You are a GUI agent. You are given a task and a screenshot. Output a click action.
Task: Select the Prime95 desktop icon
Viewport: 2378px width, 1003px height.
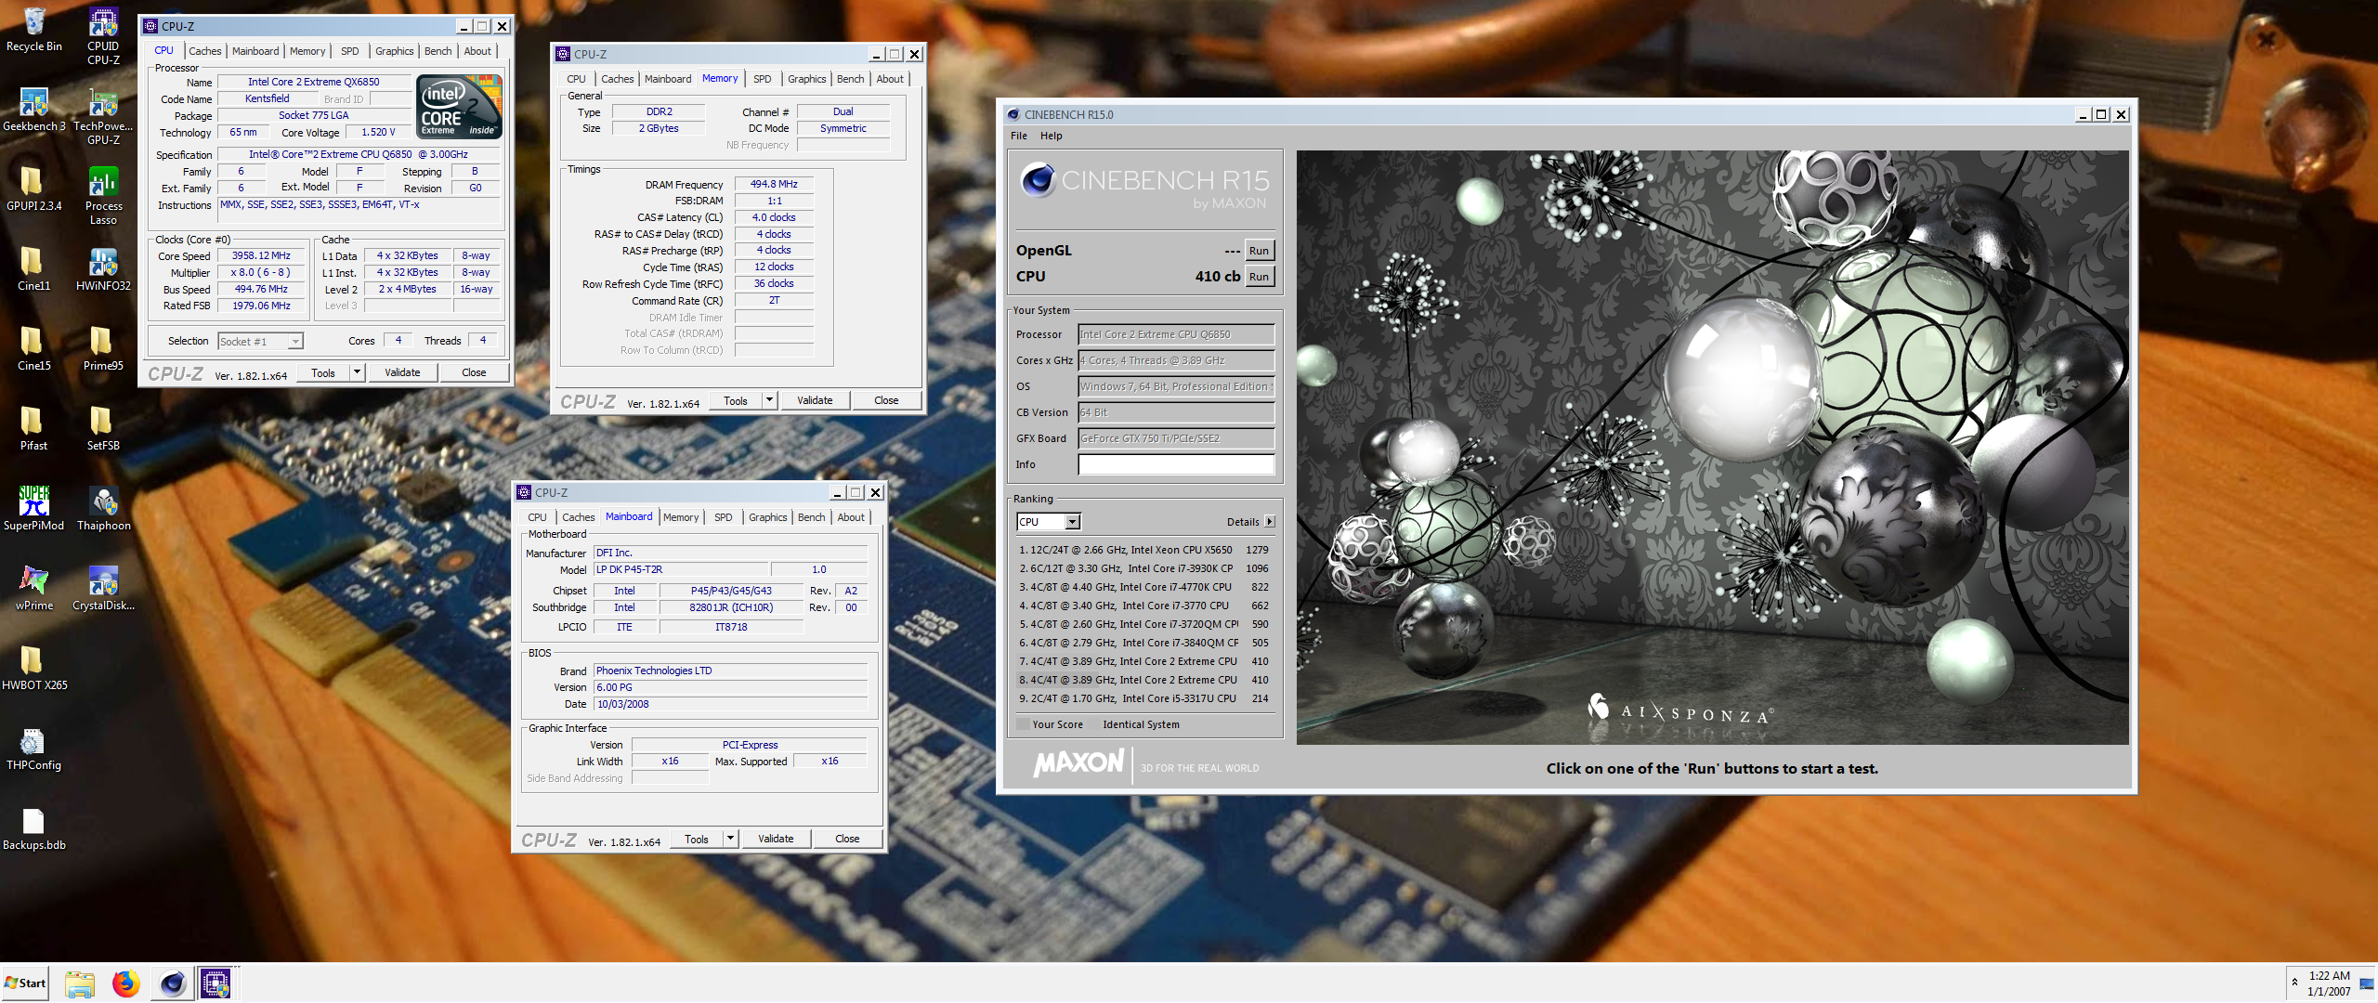(x=103, y=349)
